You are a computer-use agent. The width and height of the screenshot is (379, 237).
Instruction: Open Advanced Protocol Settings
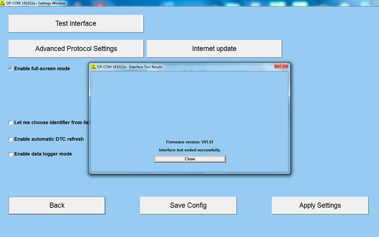pyautogui.click(x=76, y=49)
